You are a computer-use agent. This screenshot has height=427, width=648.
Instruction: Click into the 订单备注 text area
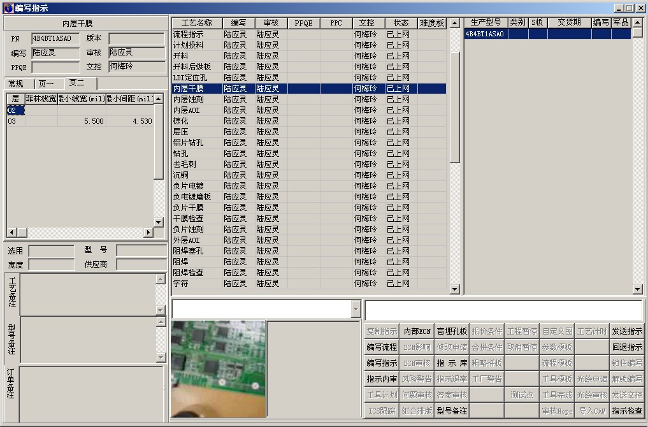click(x=91, y=393)
